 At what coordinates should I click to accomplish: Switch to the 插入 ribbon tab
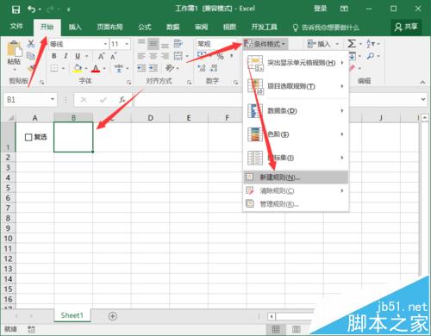coord(75,27)
